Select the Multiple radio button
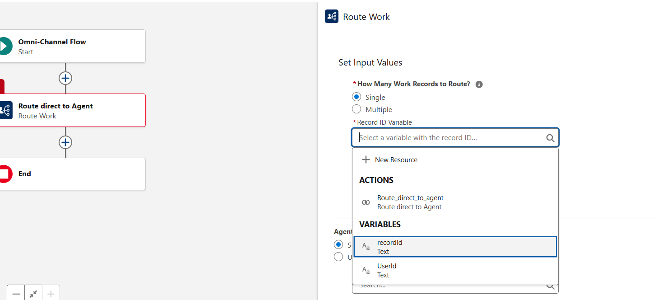The height and width of the screenshot is (300, 662). (x=356, y=109)
